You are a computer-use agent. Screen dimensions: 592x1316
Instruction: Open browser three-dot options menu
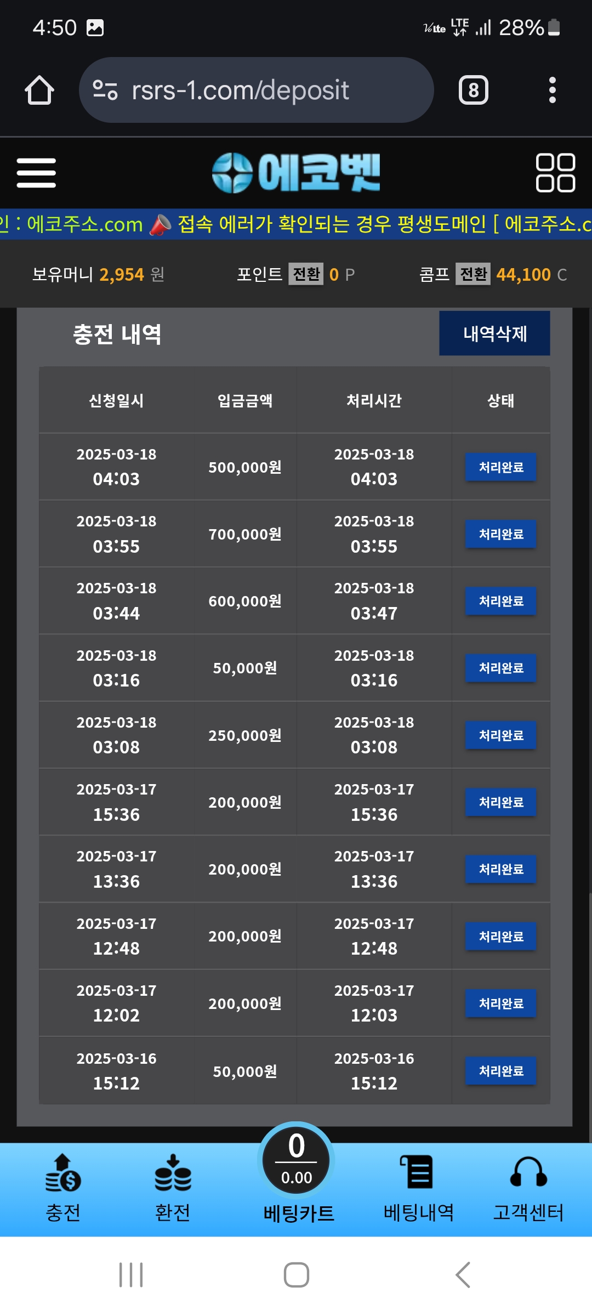click(552, 90)
